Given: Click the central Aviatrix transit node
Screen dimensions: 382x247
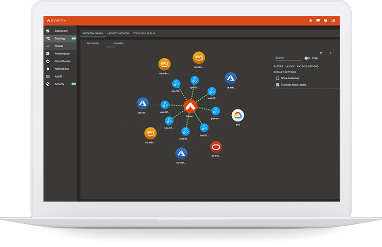Looking at the screenshot, I should coord(191,106).
